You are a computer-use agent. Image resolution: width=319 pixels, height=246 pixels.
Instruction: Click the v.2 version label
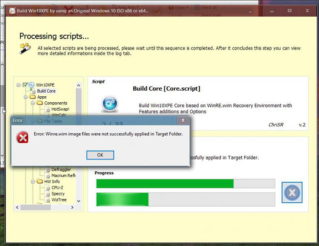point(302,125)
